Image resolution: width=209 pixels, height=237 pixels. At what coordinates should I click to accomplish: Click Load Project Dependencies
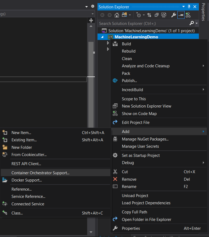[159, 203]
